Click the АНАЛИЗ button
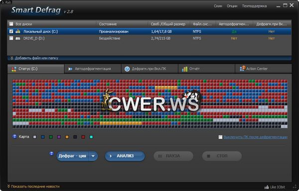Image resolution: width=299 pixels, height=191 pixels. [x=125, y=156]
